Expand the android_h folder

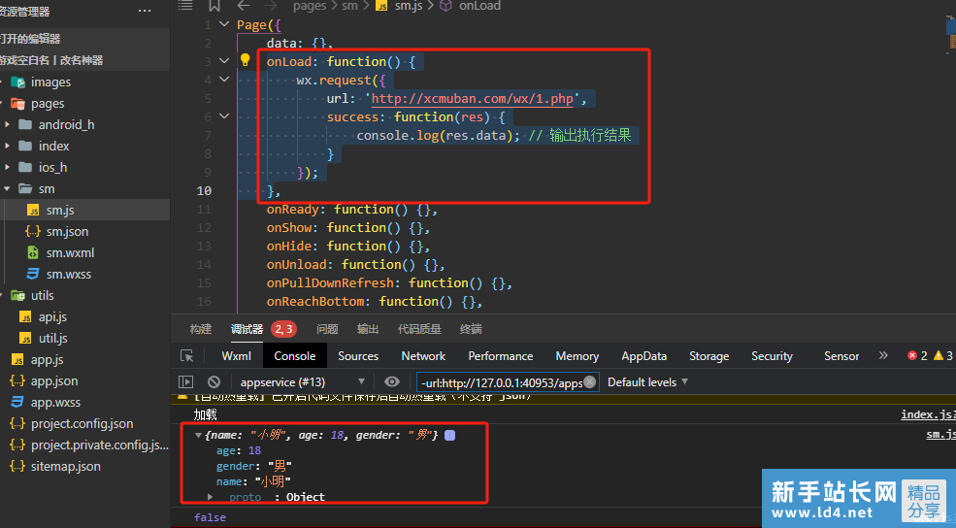84,124
